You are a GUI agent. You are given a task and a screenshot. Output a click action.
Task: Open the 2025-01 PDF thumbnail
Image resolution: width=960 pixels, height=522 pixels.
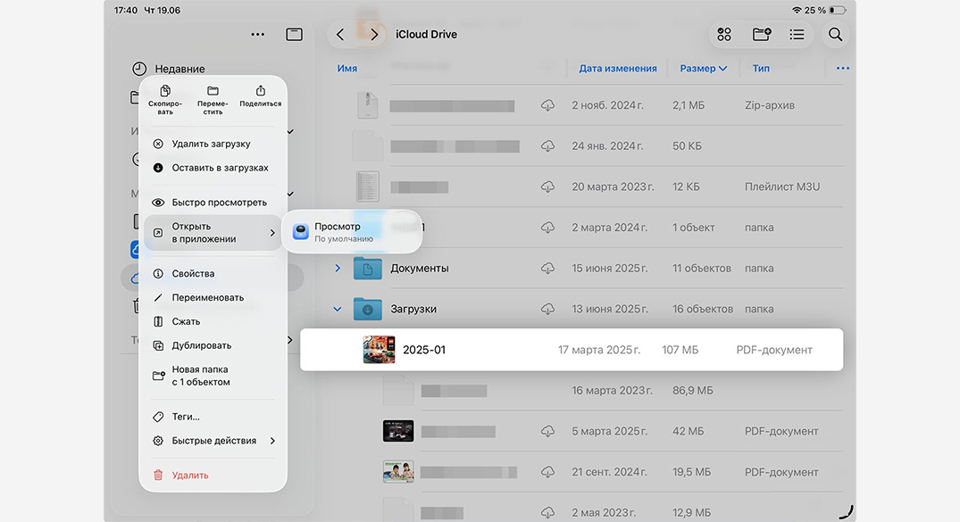pyautogui.click(x=379, y=350)
